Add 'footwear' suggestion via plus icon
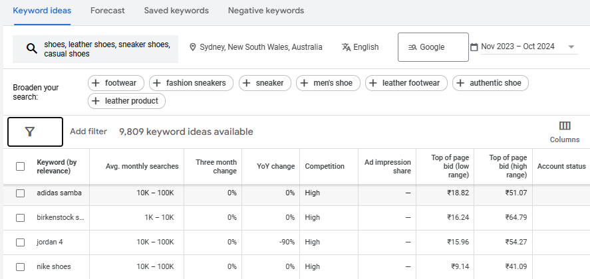The width and height of the screenshot is (590, 279). tap(97, 83)
